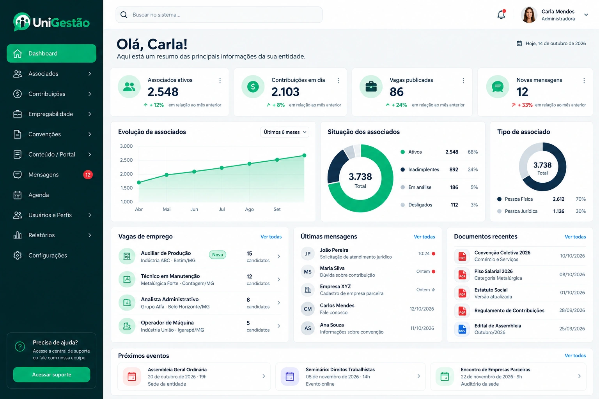Click PDF icon for Convenção Coletiva 2026

tap(462, 256)
